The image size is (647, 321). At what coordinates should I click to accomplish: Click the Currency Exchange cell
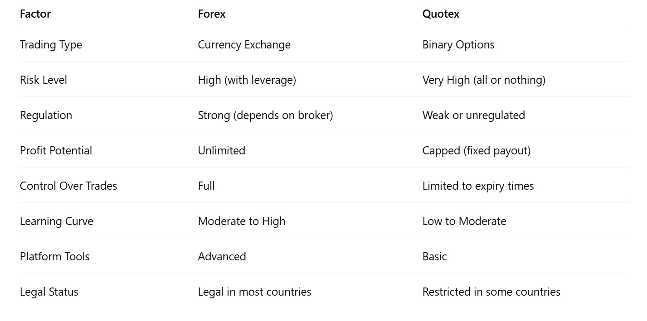pos(244,45)
